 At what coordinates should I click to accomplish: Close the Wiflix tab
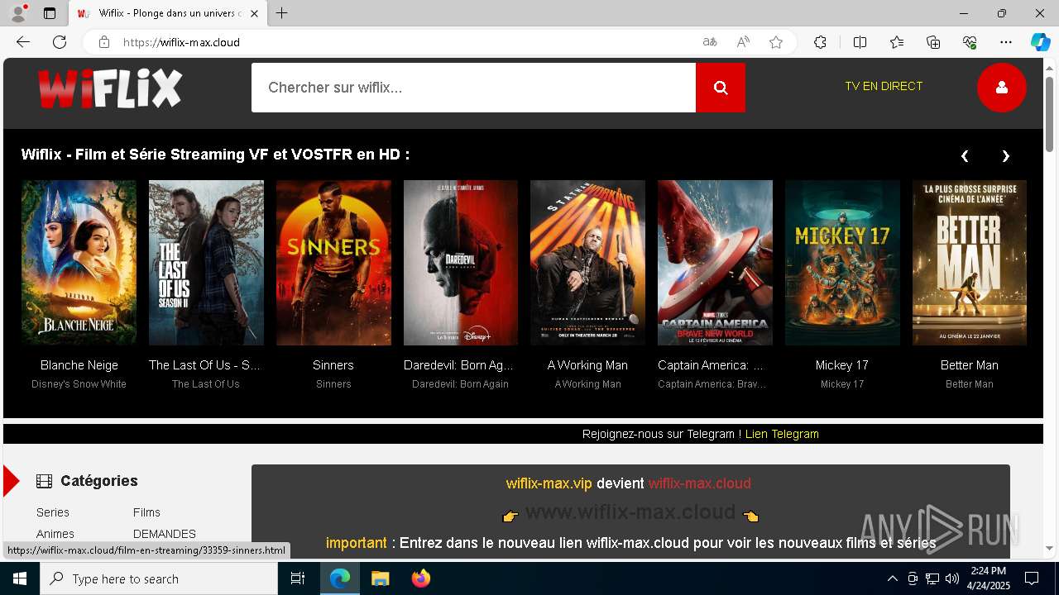tap(254, 13)
